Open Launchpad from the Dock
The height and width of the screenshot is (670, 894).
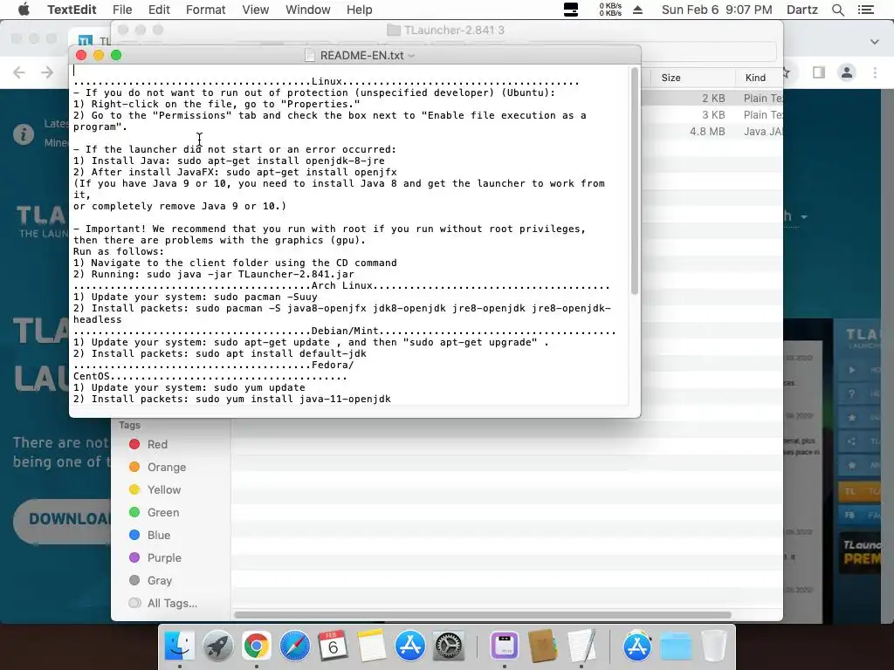217,646
